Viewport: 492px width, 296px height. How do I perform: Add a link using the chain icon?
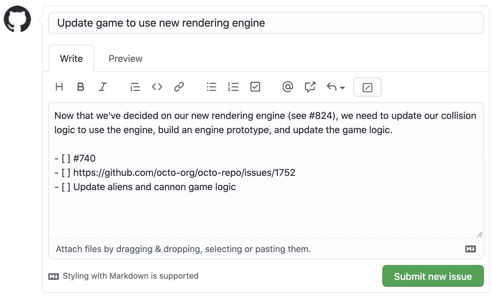point(179,87)
